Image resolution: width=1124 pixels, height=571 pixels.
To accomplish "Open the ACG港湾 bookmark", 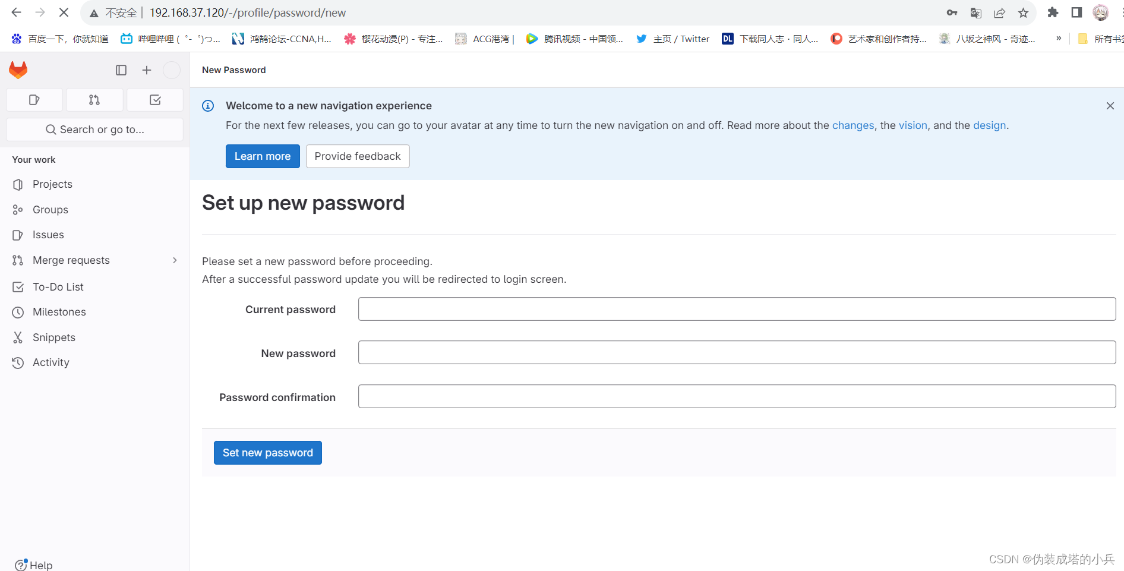I will pyautogui.click(x=485, y=39).
